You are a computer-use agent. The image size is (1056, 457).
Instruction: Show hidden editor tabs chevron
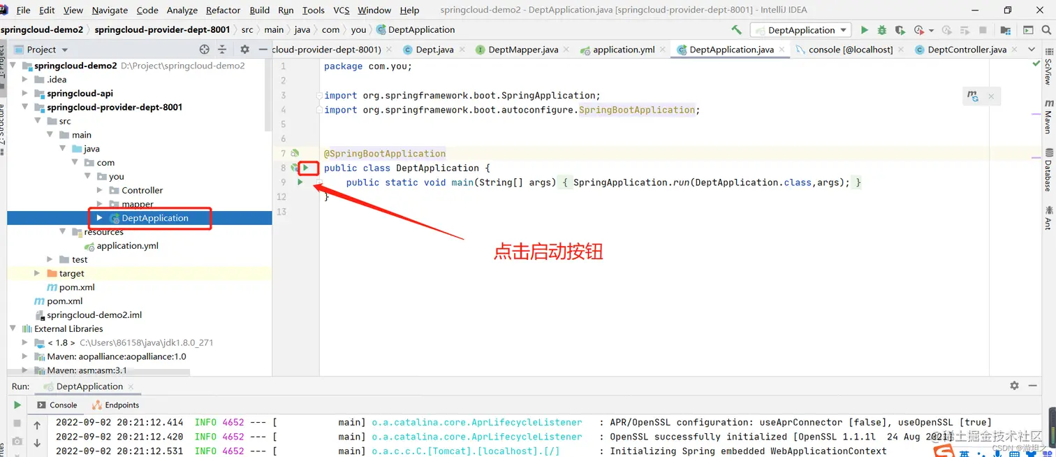1032,50
